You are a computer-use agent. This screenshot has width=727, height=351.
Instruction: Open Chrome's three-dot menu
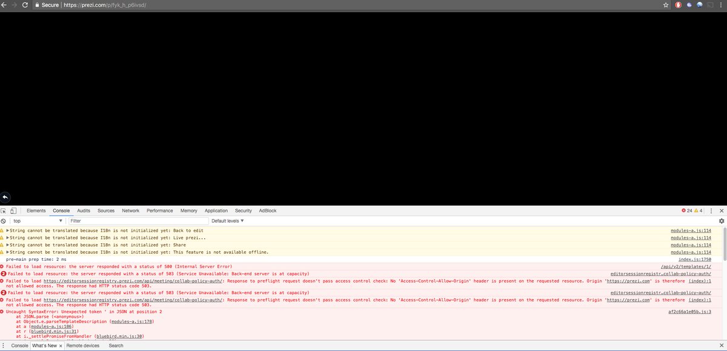[x=722, y=5]
